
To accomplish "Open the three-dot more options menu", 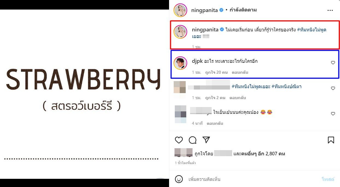I will (330, 10).
